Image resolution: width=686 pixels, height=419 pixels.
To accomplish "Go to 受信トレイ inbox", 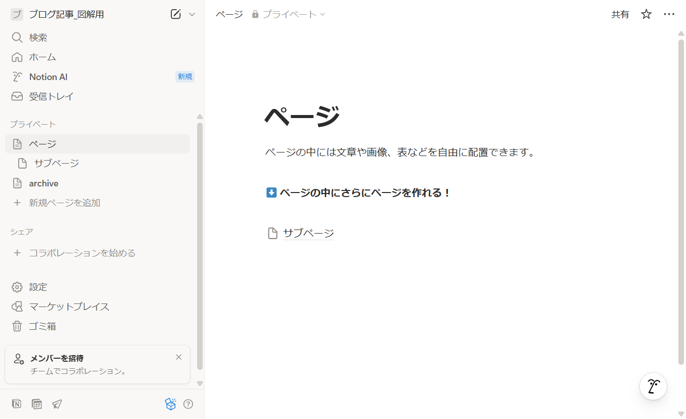I will 51,96.
